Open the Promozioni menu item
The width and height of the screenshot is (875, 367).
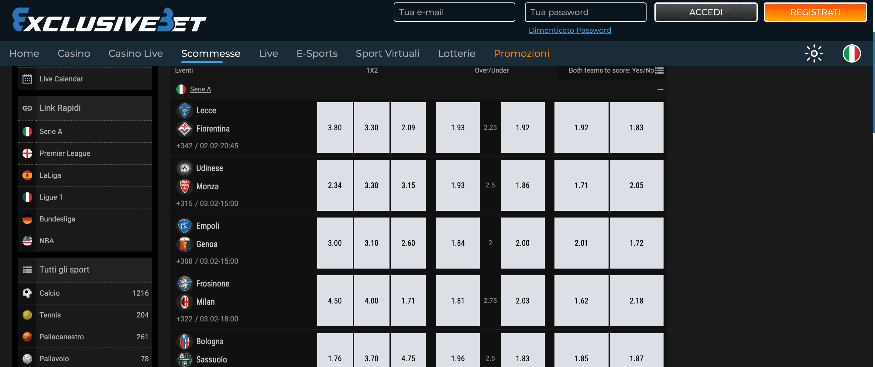521,53
